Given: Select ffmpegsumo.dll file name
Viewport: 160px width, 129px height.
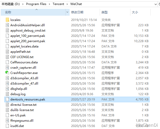Looking at the screenshot, I should coord(22,121).
